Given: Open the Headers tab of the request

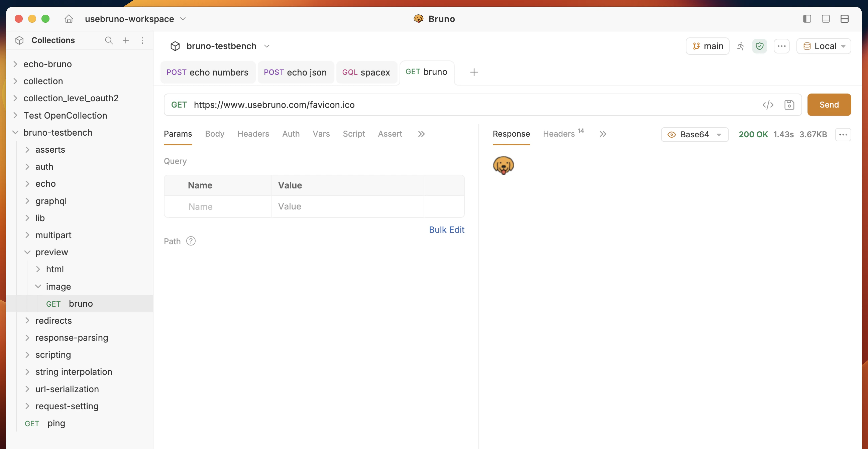Looking at the screenshot, I should (253, 134).
